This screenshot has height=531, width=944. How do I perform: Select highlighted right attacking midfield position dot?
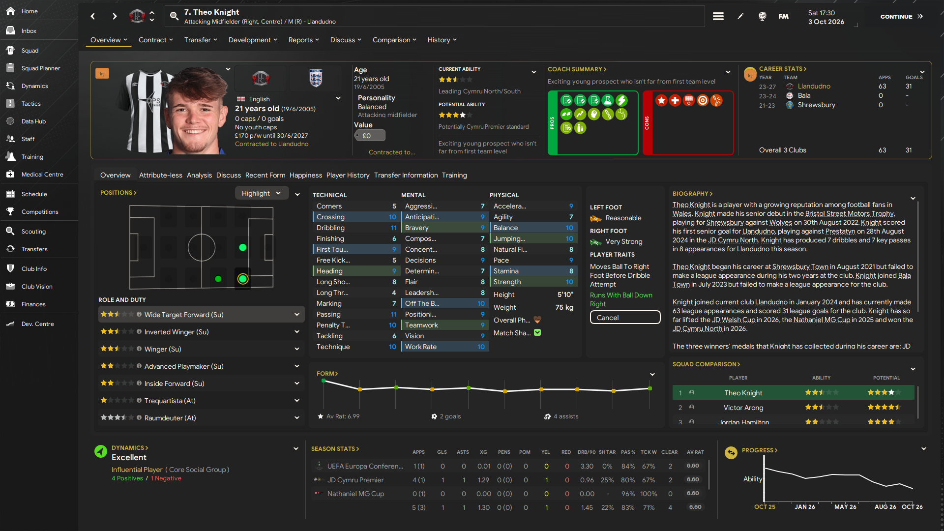coord(242,279)
